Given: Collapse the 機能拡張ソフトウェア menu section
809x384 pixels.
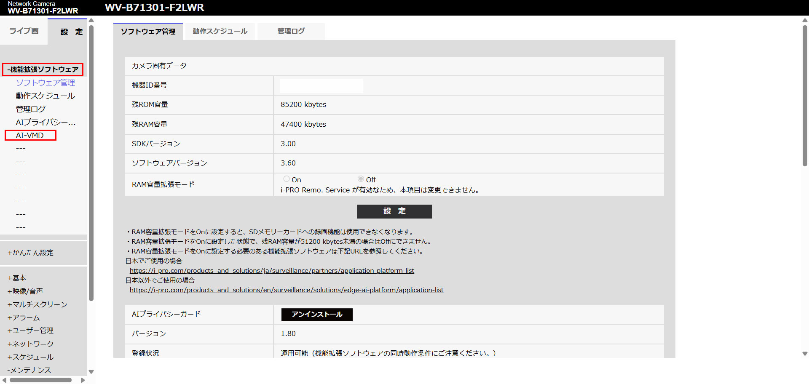Looking at the screenshot, I should pyautogui.click(x=43, y=69).
